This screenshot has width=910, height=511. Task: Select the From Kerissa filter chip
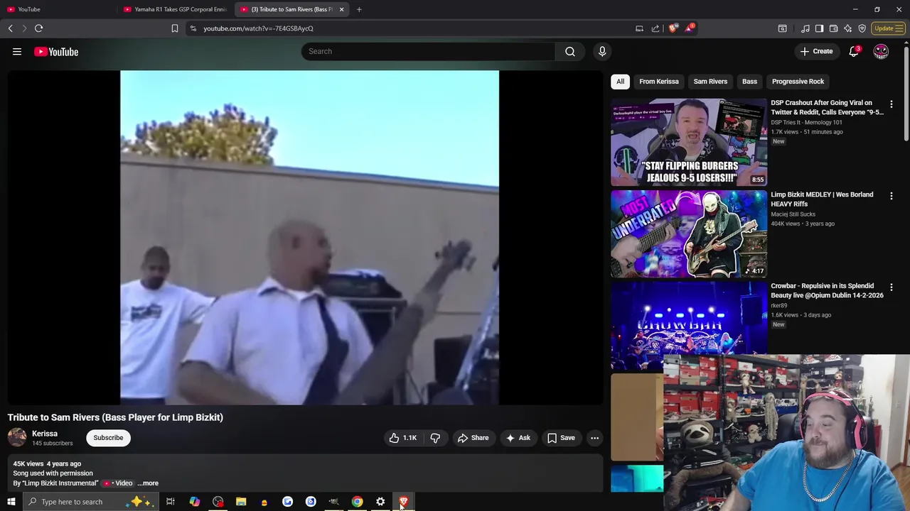pos(658,82)
